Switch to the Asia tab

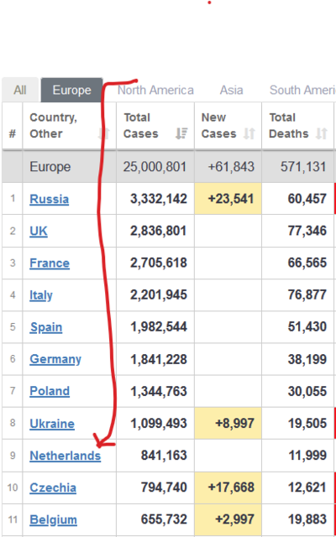tap(232, 90)
